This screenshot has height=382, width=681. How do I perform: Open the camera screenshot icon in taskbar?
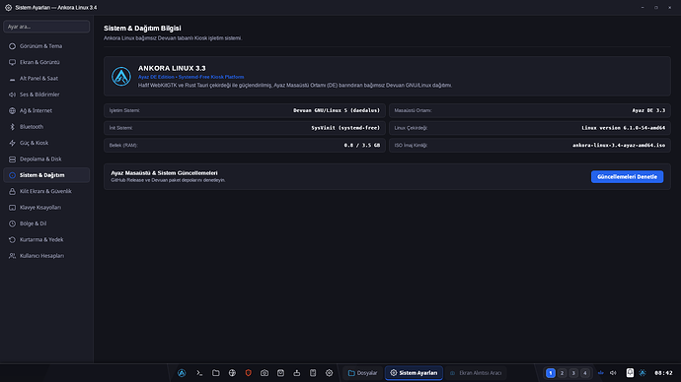point(265,373)
